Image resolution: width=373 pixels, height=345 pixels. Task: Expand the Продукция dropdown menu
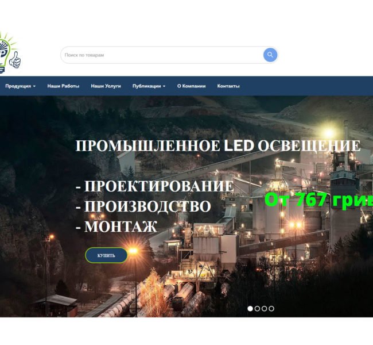click(x=21, y=86)
